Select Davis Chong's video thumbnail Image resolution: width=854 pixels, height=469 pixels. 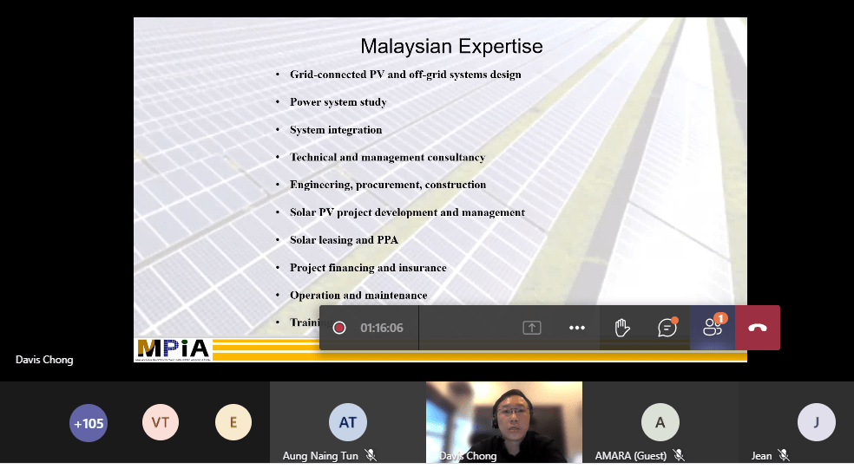click(x=503, y=419)
